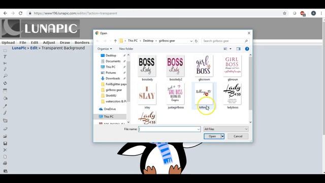The height and width of the screenshot is (183, 325).
Task: Open the browser three-dot menu
Action: 321,13
